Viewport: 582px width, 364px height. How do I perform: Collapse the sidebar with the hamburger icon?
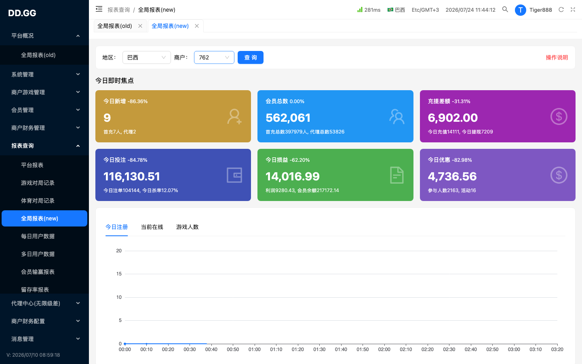point(99,9)
